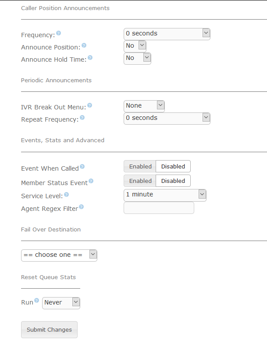Open the Fail Over Destination dropdown
Screen dimensions: 267x343
tap(59, 255)
